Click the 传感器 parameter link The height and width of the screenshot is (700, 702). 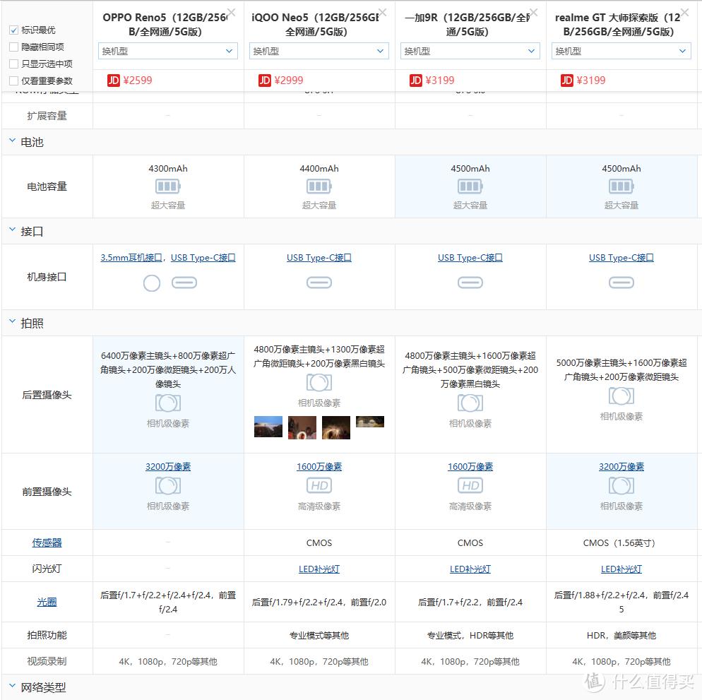(x=45, y=542)
